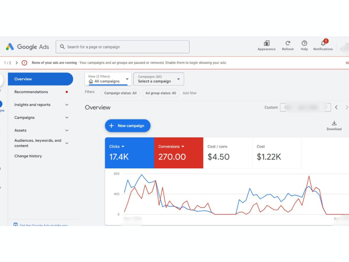Click the search magnifier icon

tap(62, 47)
